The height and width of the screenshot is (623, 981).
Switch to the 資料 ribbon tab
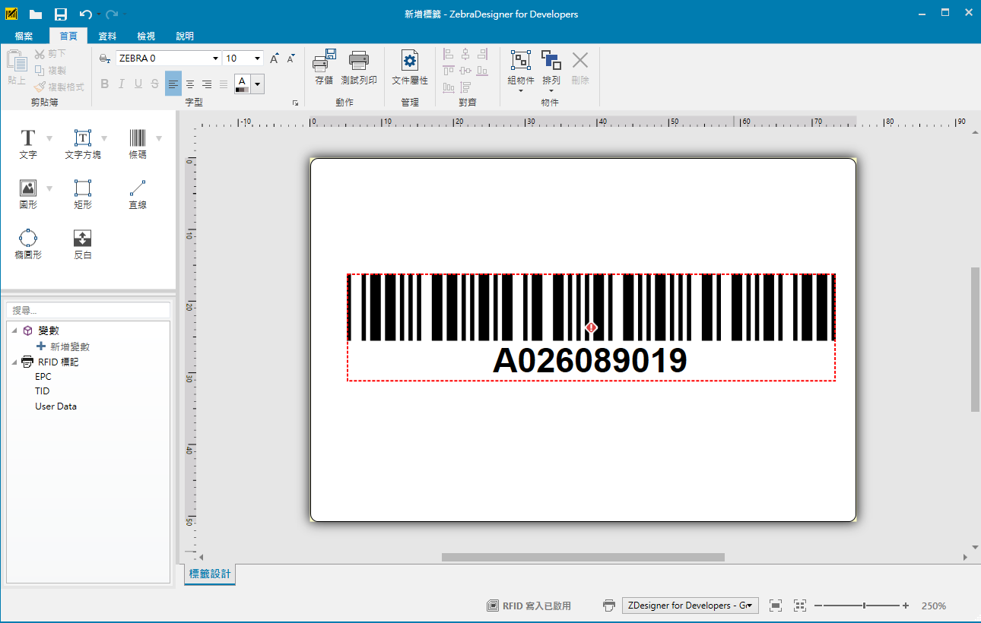coord(107,36)
